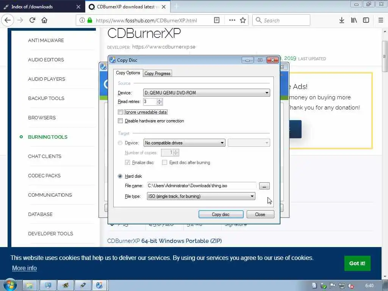The height and width of the screenshot is (291, 388).
Task: Click the DEVELOPER TOOLS category link
Action: [x=50, y=233]
